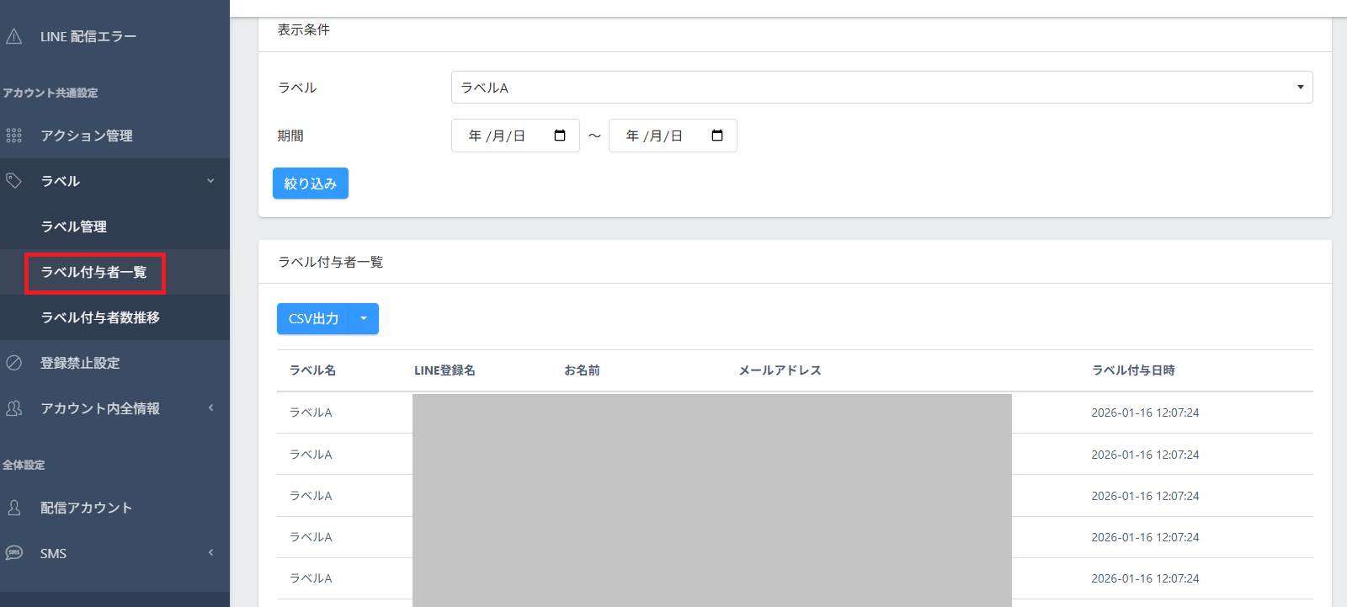
Task: Open ラベル管理 in the sidebar
Action: click(x=74, y=226)
